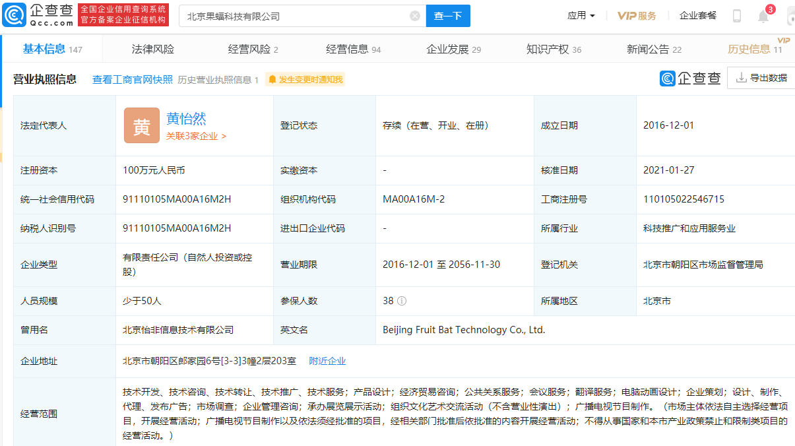Viewport: 795px width, 446px height.
Task: Click industry 科技推广和应用服务业
Action: click(x=689, y=228)
